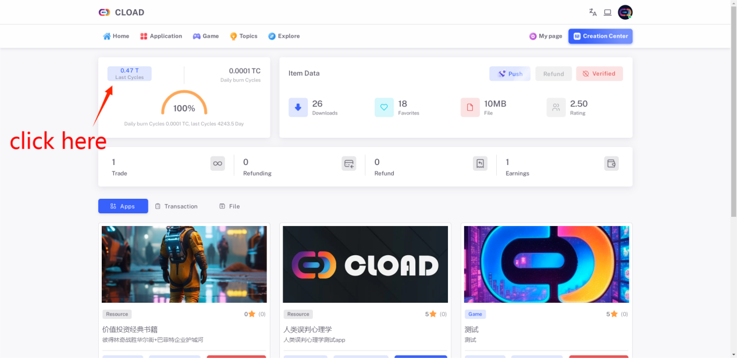The image size is (737, 358).
Task: Open the Creation Center
Action: 600,36
